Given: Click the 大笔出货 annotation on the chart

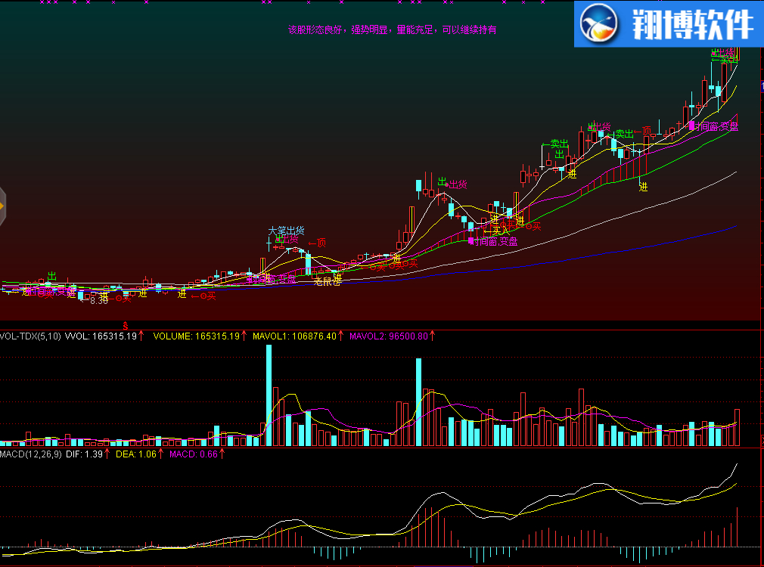Looking at the screenshot, I should 286,231.
